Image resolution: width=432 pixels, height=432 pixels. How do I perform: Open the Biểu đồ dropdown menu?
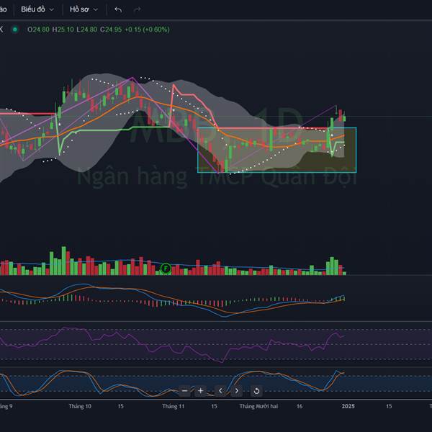(33, 9)
